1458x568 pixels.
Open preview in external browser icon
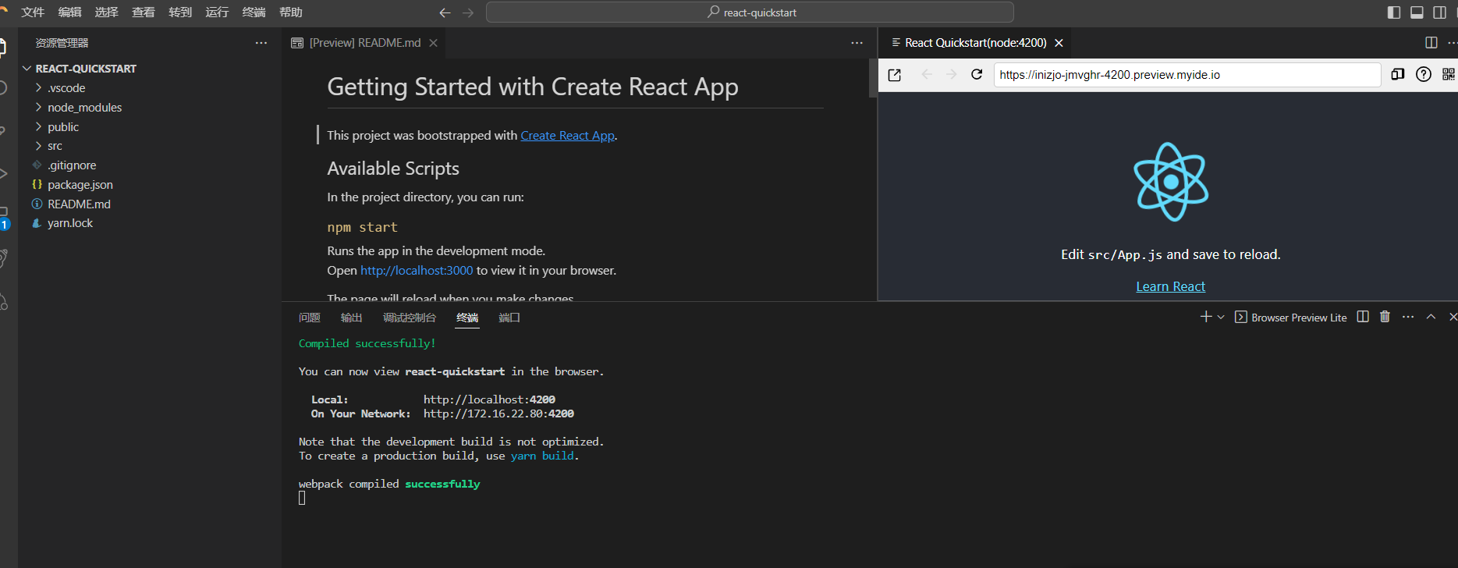(x=895, y=75)
